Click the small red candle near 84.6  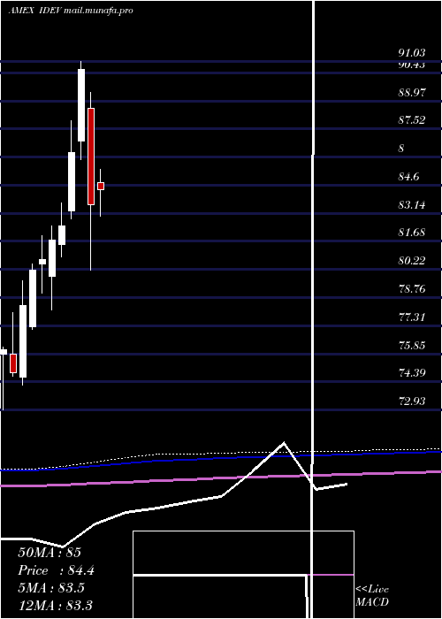click(x=101, y=186)
